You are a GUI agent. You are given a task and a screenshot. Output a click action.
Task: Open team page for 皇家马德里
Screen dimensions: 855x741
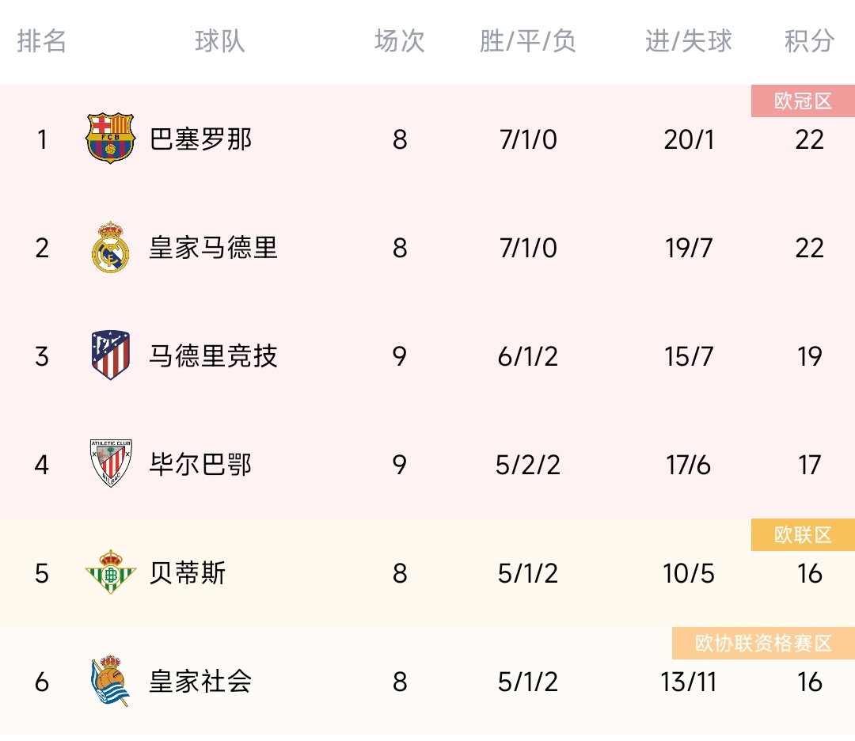click(214, 248)
